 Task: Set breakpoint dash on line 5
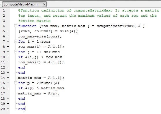click(8, 31)
